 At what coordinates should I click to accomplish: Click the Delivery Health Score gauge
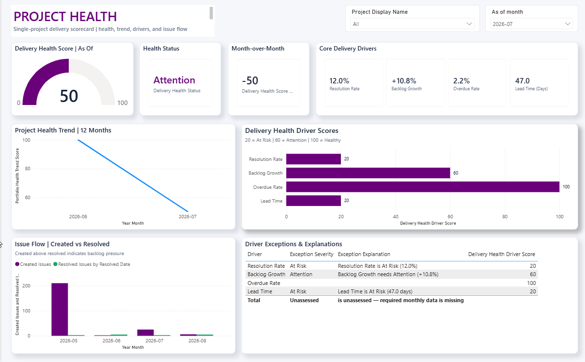point(69,82)
